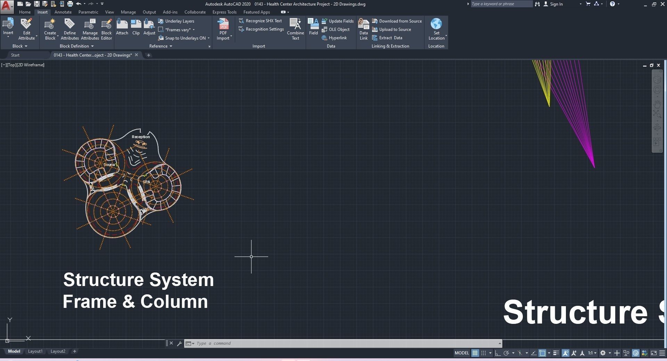
Task: Switch to Layout1 tab
Action: (35, 351)
